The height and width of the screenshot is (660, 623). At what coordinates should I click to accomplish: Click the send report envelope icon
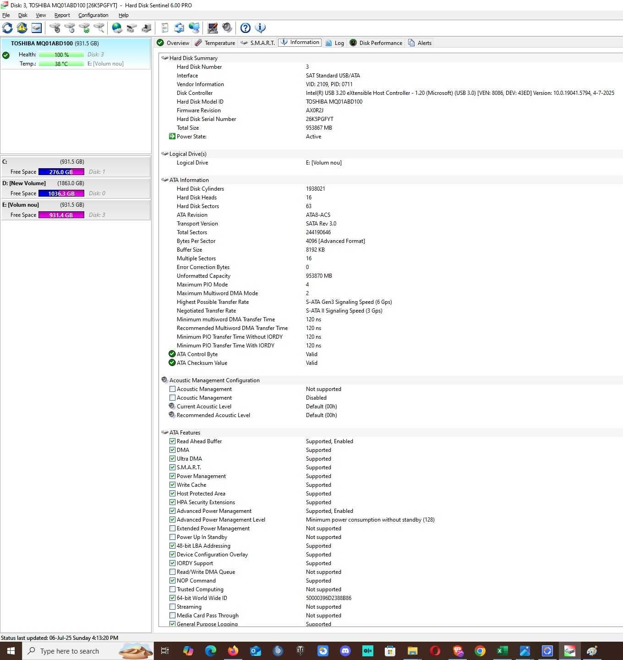(x=180, y=28)
